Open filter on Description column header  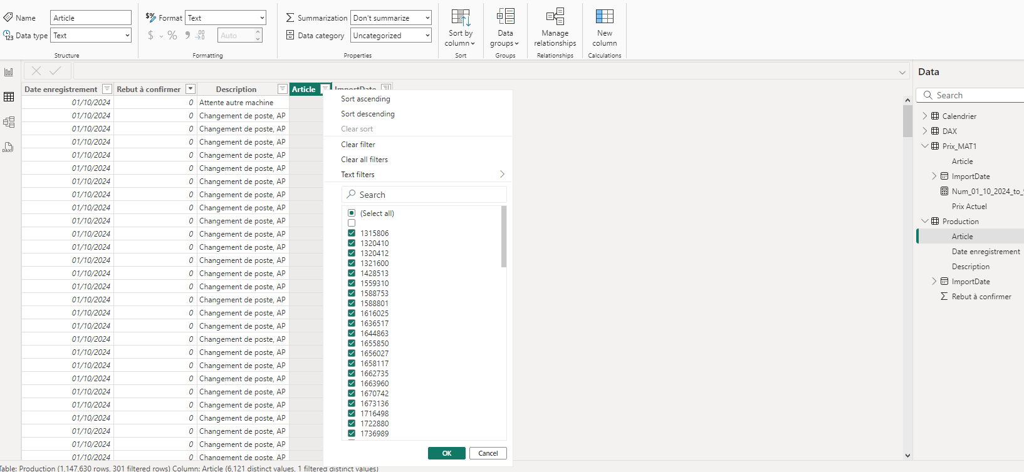click(x=283, y=89)
